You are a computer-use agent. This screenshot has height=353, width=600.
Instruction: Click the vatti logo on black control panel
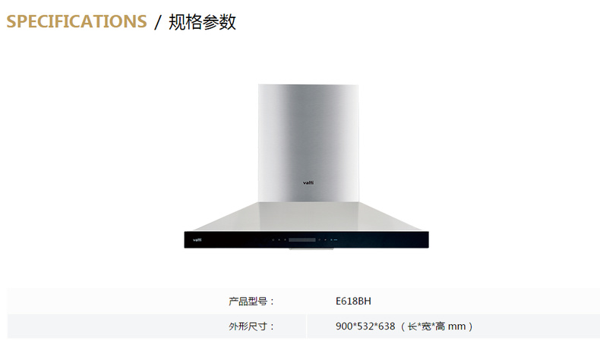point(197,240)
